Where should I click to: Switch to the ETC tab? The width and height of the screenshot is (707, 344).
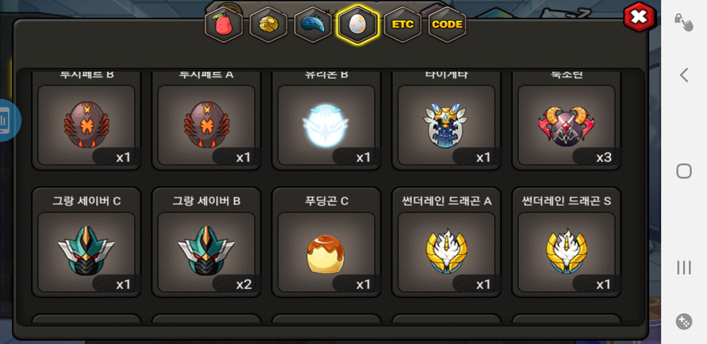coord(402,25)
